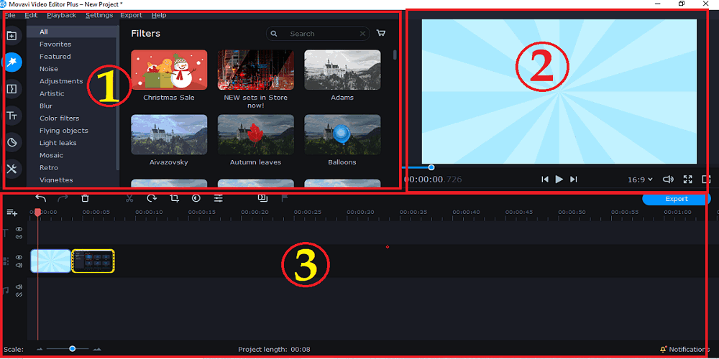Open the Transition wizard icon
719x359 pixels.
click(x=262, y=198)
